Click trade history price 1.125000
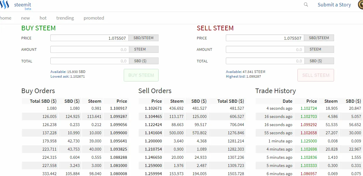This screenshot has width=363, height=176. coord(309,141)
